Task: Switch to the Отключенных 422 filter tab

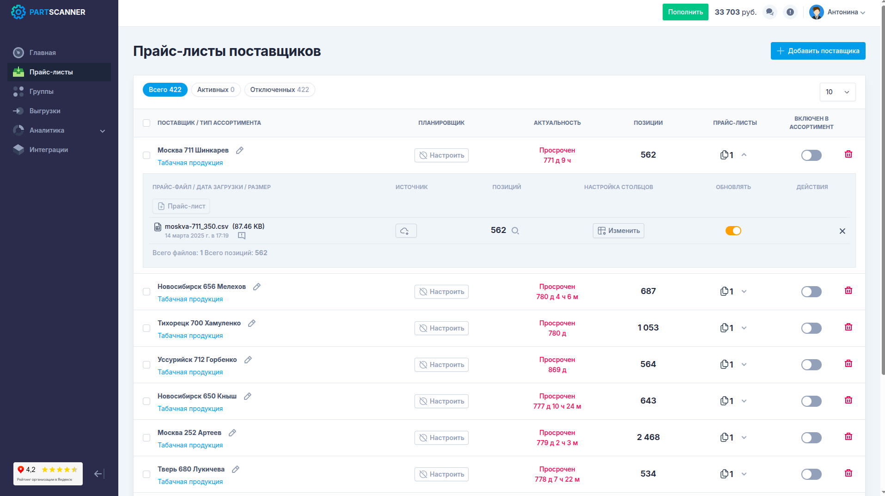Action: [x=279, y=90]
